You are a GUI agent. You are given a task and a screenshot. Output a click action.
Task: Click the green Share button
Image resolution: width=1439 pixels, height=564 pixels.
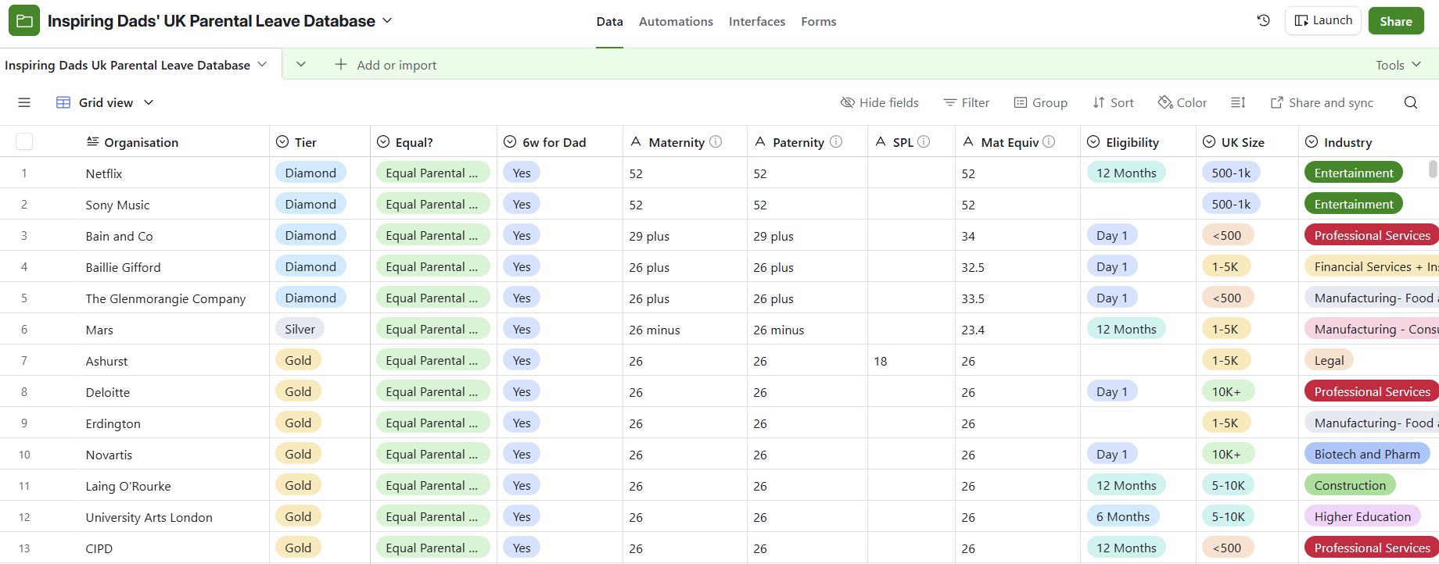[x=1396, y=21]
